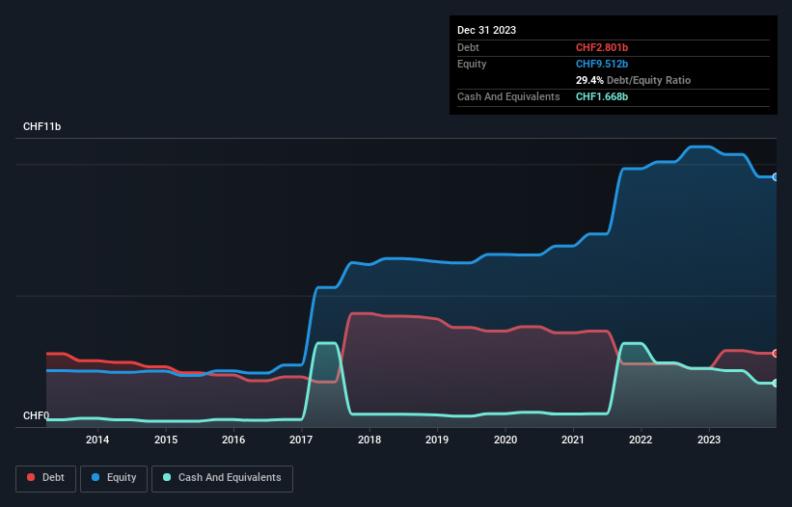
Task: Toggle the Equity legend button
Action: click(114, 478)
